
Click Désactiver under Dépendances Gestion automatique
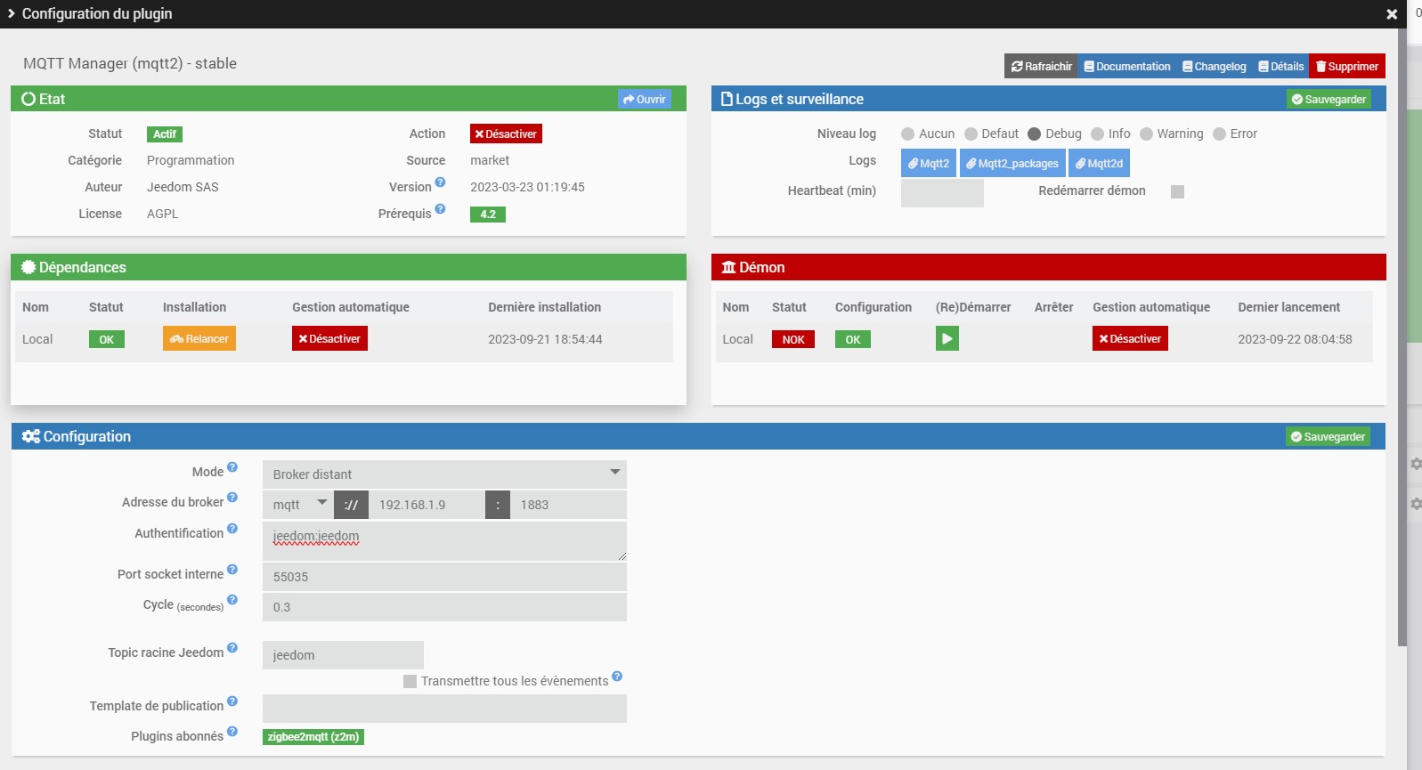click(329, 338)
